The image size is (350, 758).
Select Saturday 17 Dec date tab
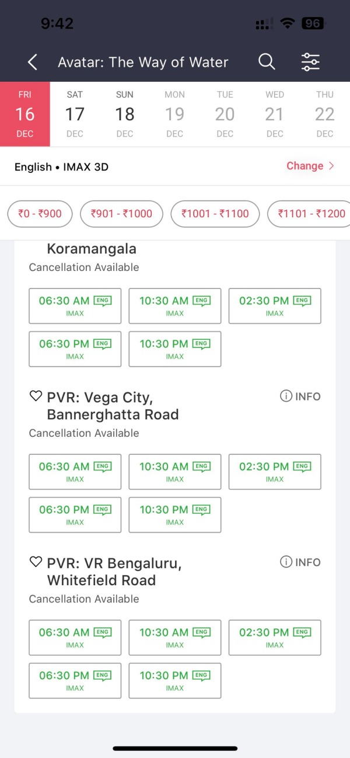click(x=75, y=114)
